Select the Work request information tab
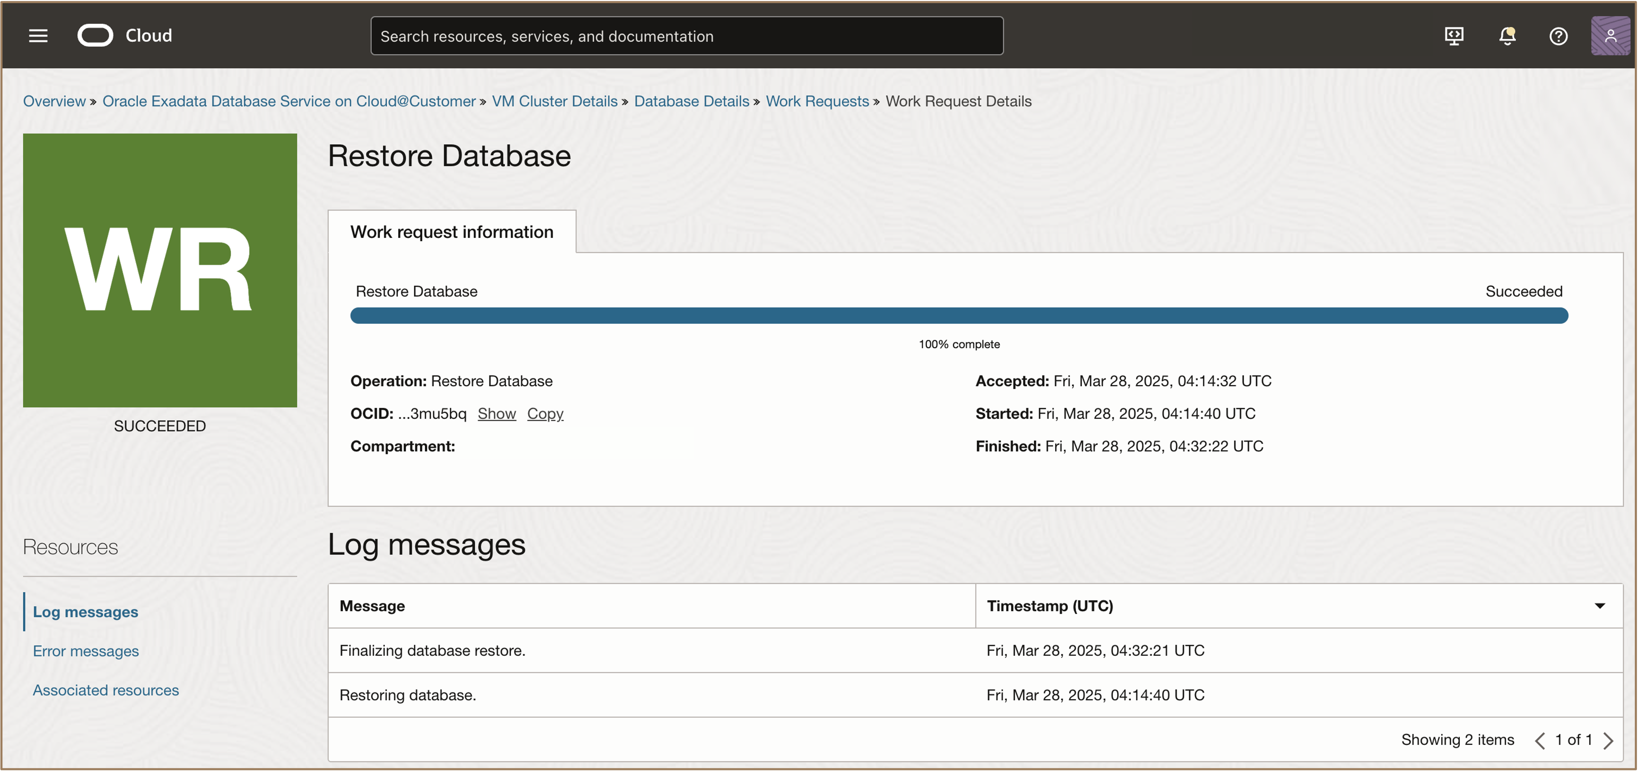The image size is (1638, 771). point(452,232)
